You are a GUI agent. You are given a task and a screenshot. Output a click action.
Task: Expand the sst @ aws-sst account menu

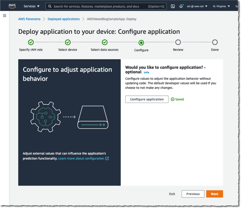click(x=197, y=6)
